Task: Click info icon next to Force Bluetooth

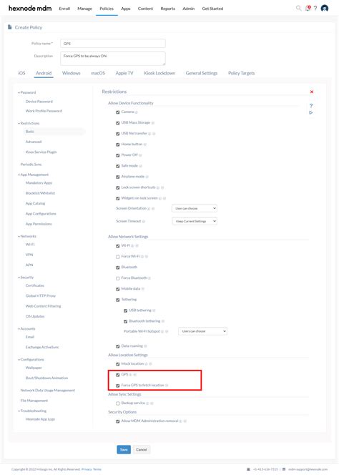Action: point(149,278)
